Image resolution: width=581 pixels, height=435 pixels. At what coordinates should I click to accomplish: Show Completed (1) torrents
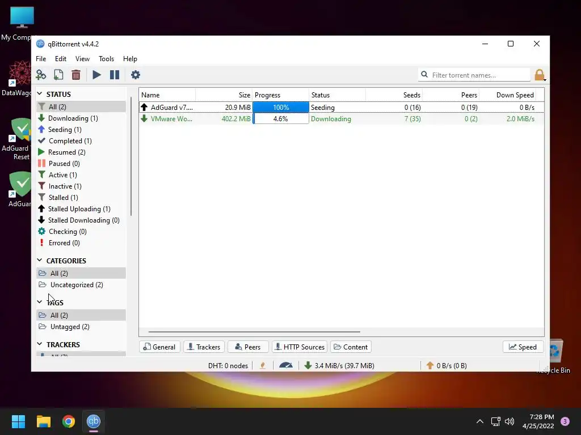click(70, 141)
